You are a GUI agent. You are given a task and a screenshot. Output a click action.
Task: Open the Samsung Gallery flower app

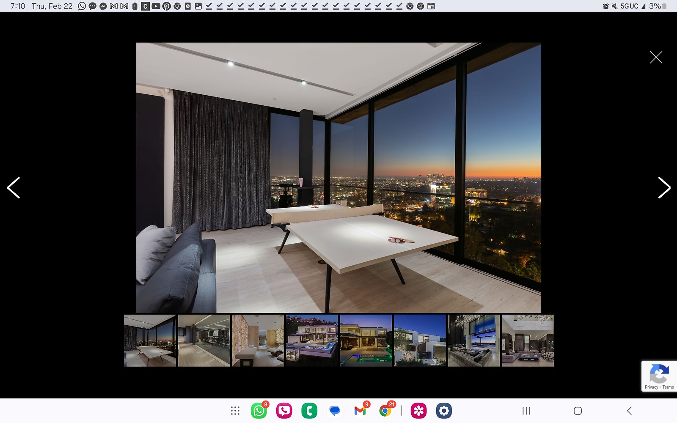coord(418,411)
